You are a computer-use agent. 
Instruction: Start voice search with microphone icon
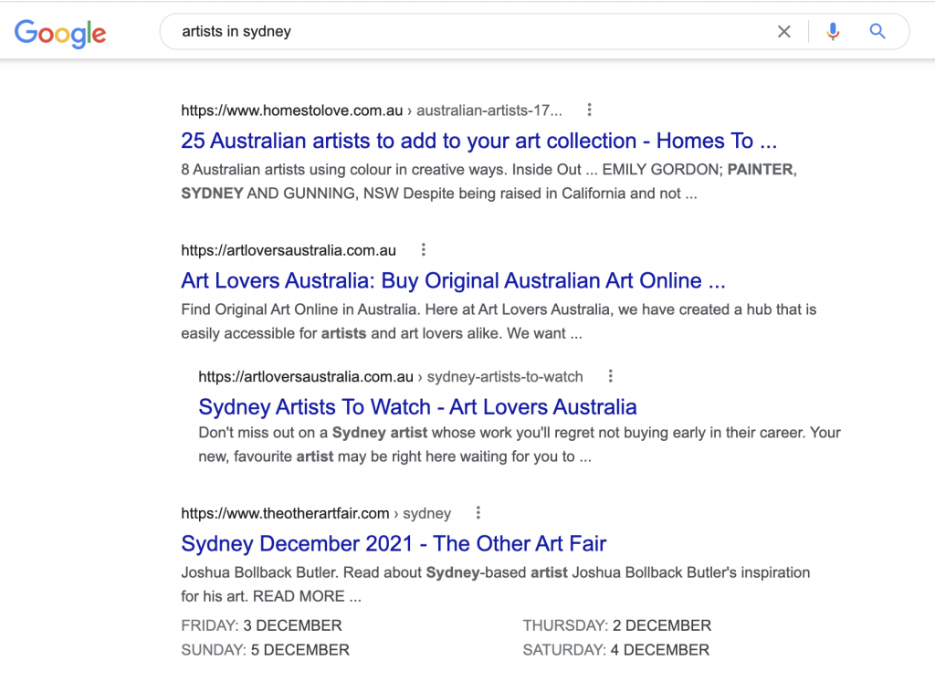[833, 31]
